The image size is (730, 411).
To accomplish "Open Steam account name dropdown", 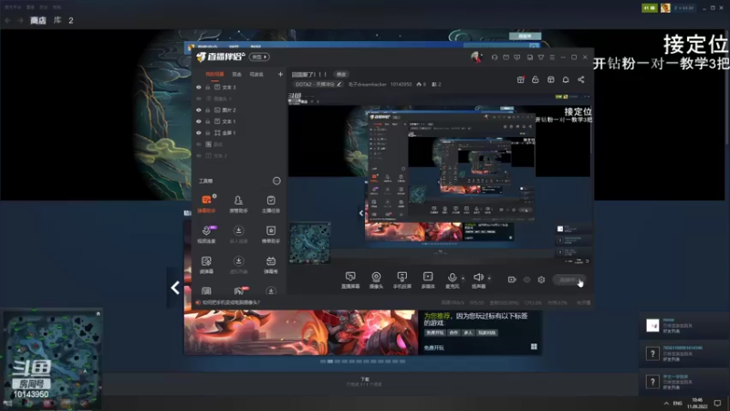I will [x=683, y=8].
